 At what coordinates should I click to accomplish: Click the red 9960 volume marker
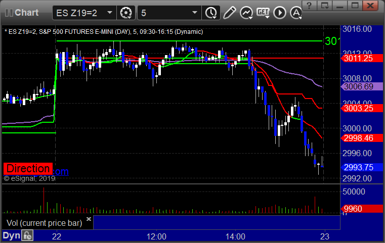click(x=362, y=209)
